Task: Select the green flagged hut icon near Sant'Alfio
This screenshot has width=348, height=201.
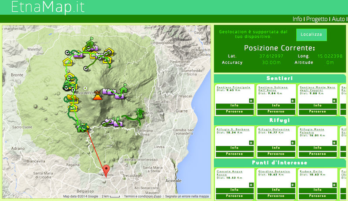Action: click(124, 88)
